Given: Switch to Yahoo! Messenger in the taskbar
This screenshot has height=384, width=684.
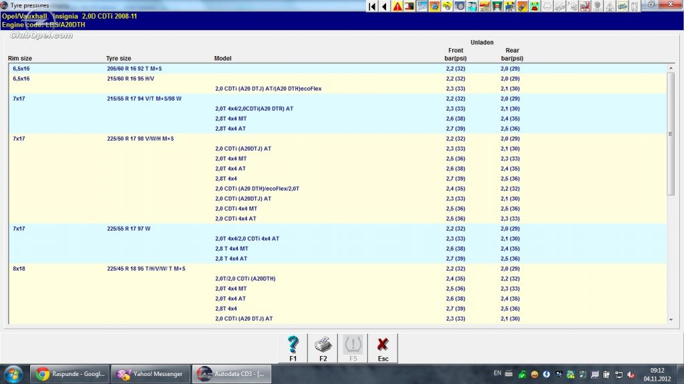Looking at the screenshot, I should tap(150, 374).
